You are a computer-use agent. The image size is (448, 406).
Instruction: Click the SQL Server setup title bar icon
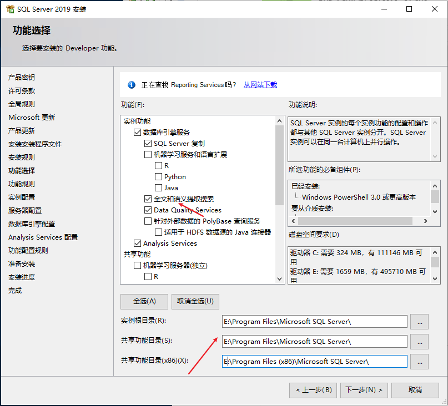click(11, 9)
